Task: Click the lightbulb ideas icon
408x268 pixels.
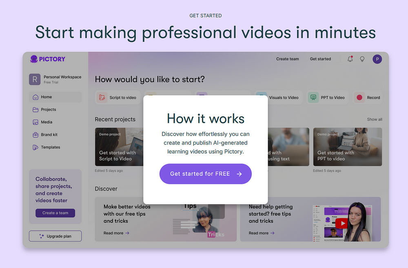Action: (362, 59)
